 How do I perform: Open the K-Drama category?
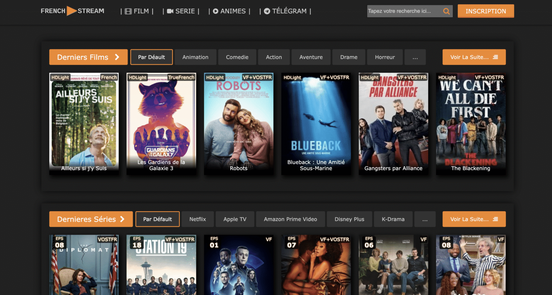tap(393, 219)
